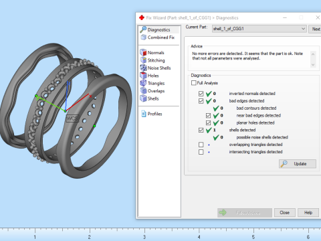
Task: Minimize the Fix Wizard dialog
Action: (285, 17)
